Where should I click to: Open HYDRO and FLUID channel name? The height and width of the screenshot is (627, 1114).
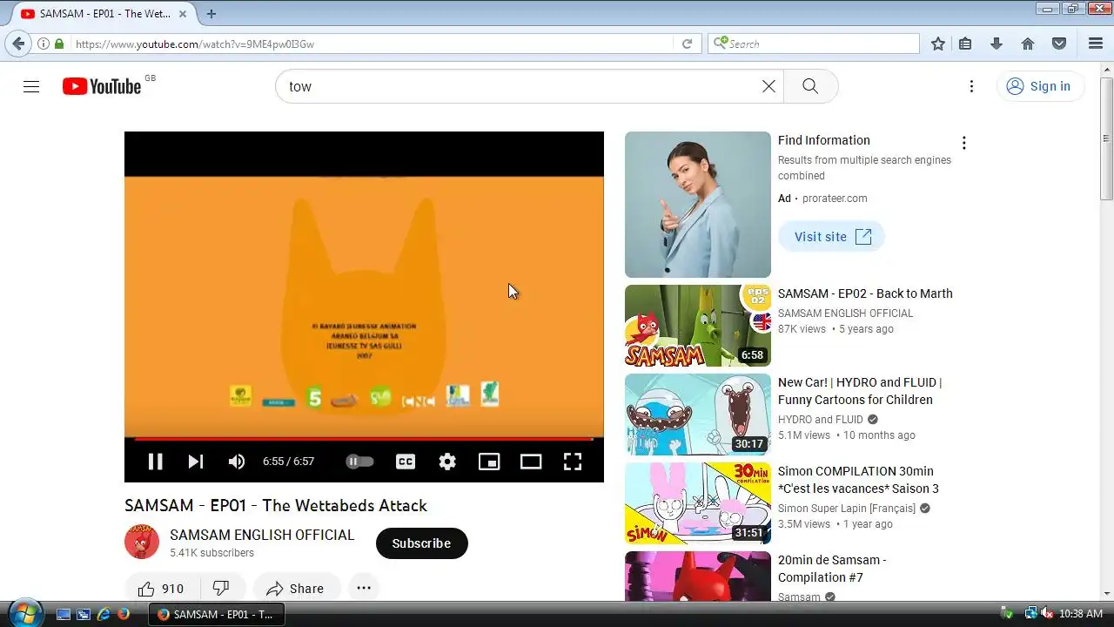[820, 419]
